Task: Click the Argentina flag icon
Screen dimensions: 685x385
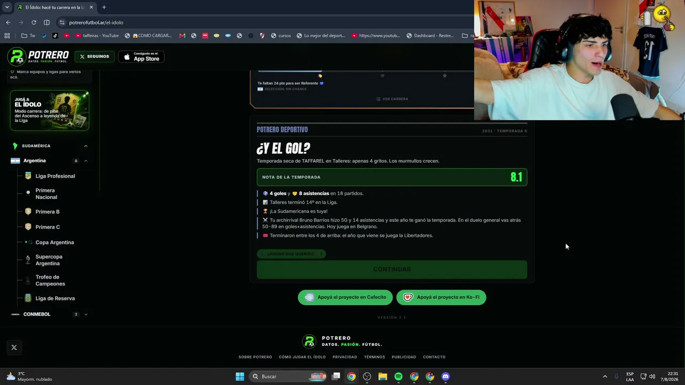Action: (15, 161)
